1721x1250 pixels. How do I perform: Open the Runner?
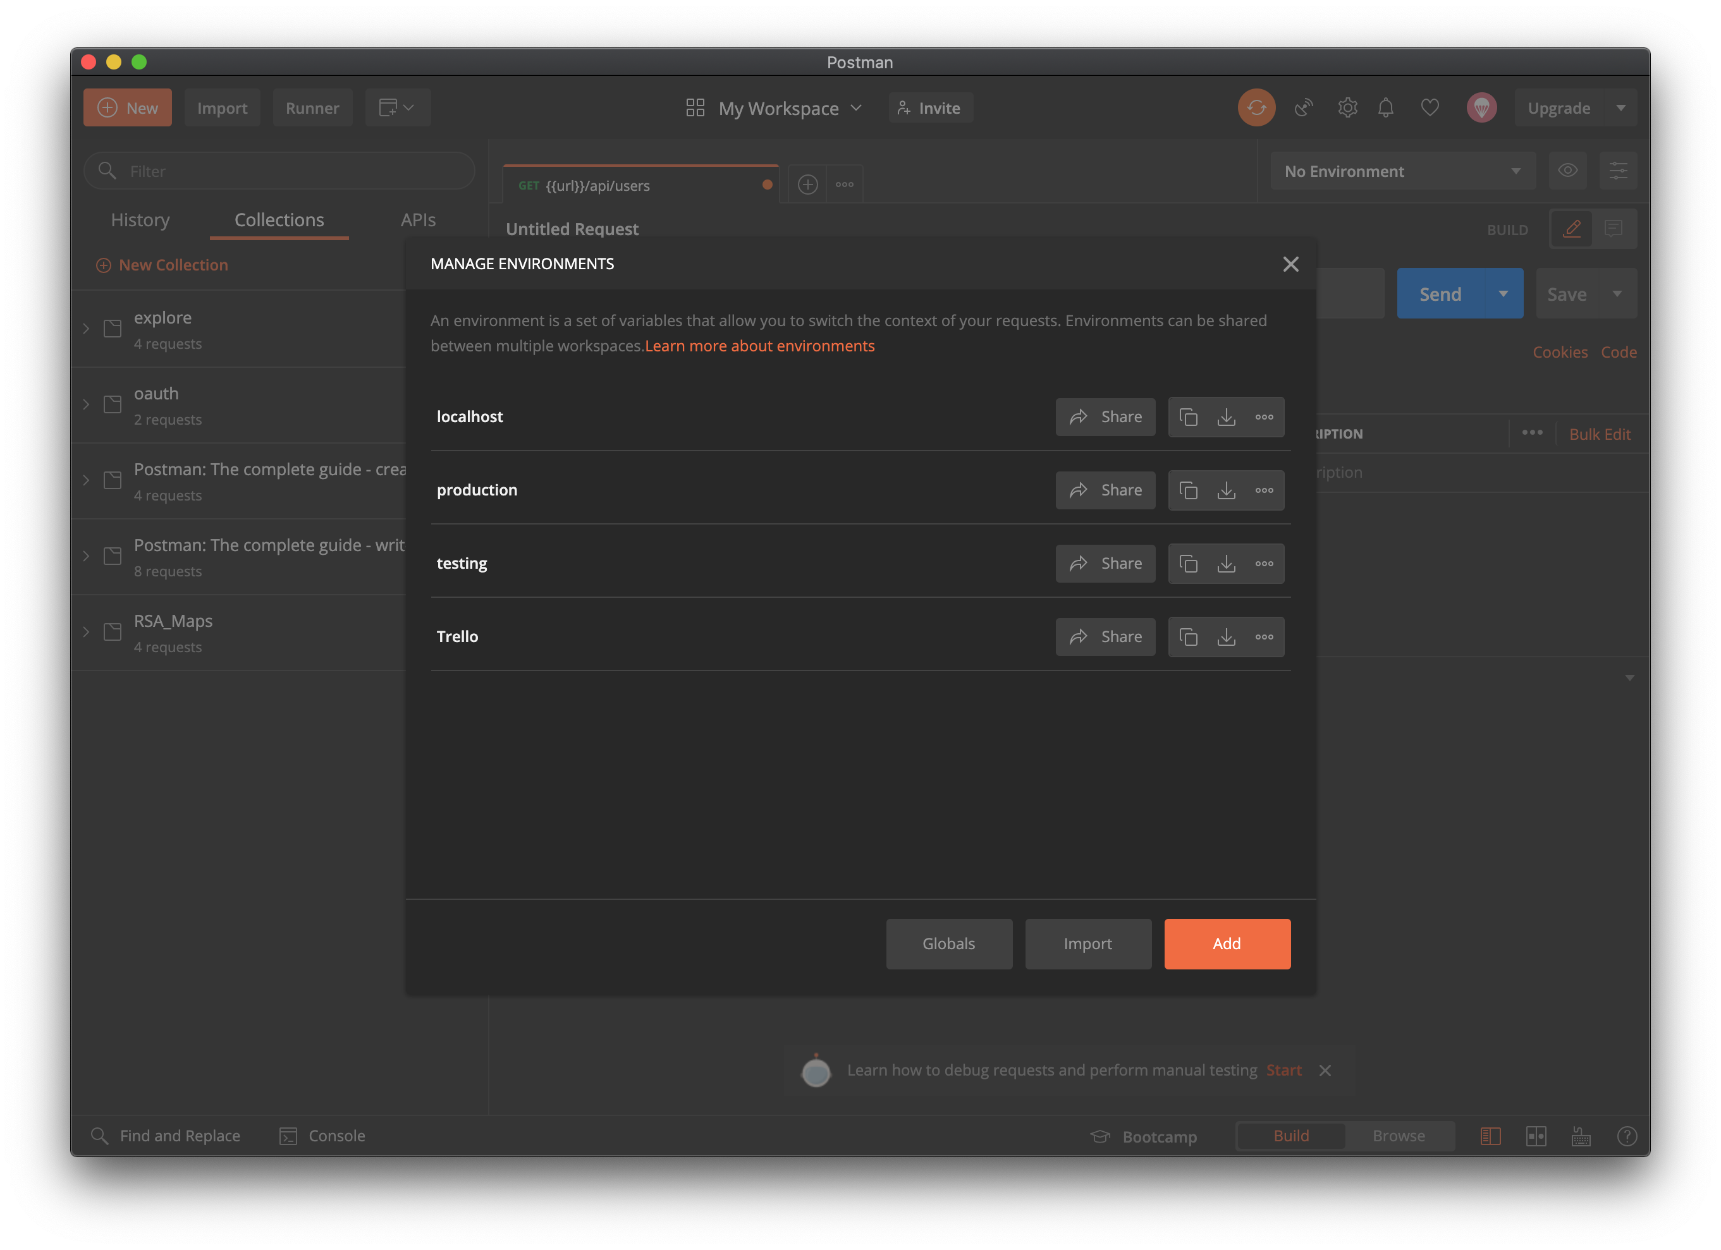point(312,107)
